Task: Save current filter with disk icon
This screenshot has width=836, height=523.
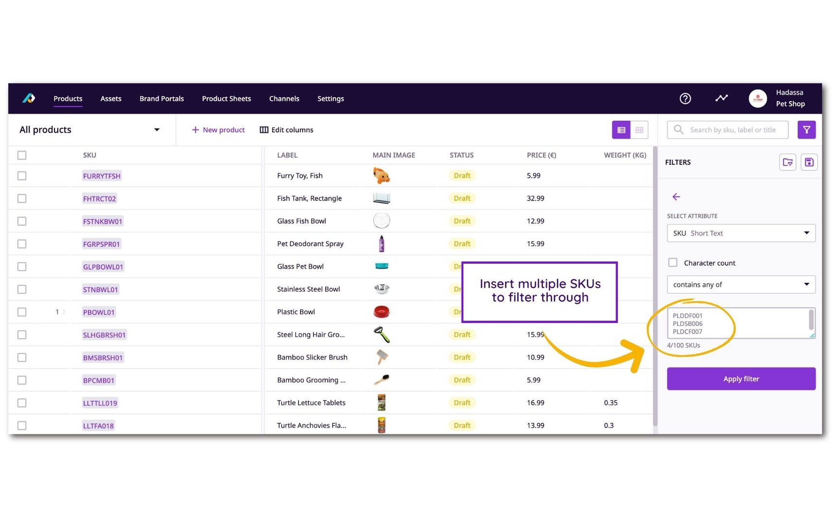Action: click(809, 162)
